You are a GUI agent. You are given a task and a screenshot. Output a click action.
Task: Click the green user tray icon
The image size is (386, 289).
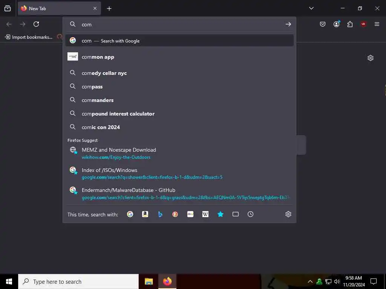[319, 281]
